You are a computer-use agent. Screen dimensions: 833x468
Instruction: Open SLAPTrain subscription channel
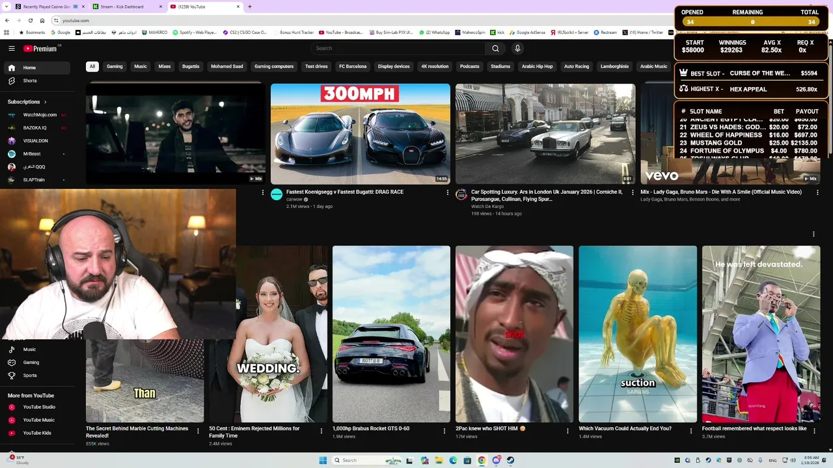tap(36, 180)
